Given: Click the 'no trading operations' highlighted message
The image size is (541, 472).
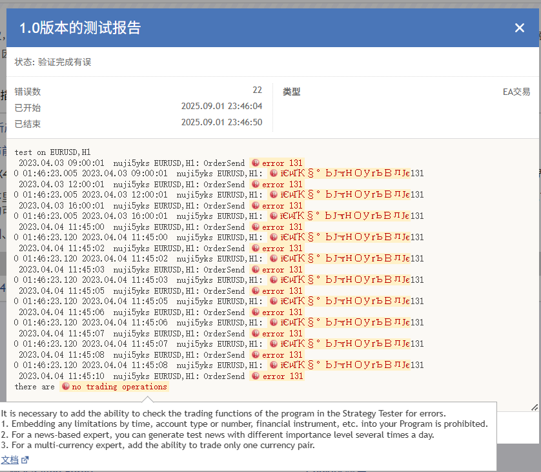Looking at the screenshot, I should (x=119, y=386).
